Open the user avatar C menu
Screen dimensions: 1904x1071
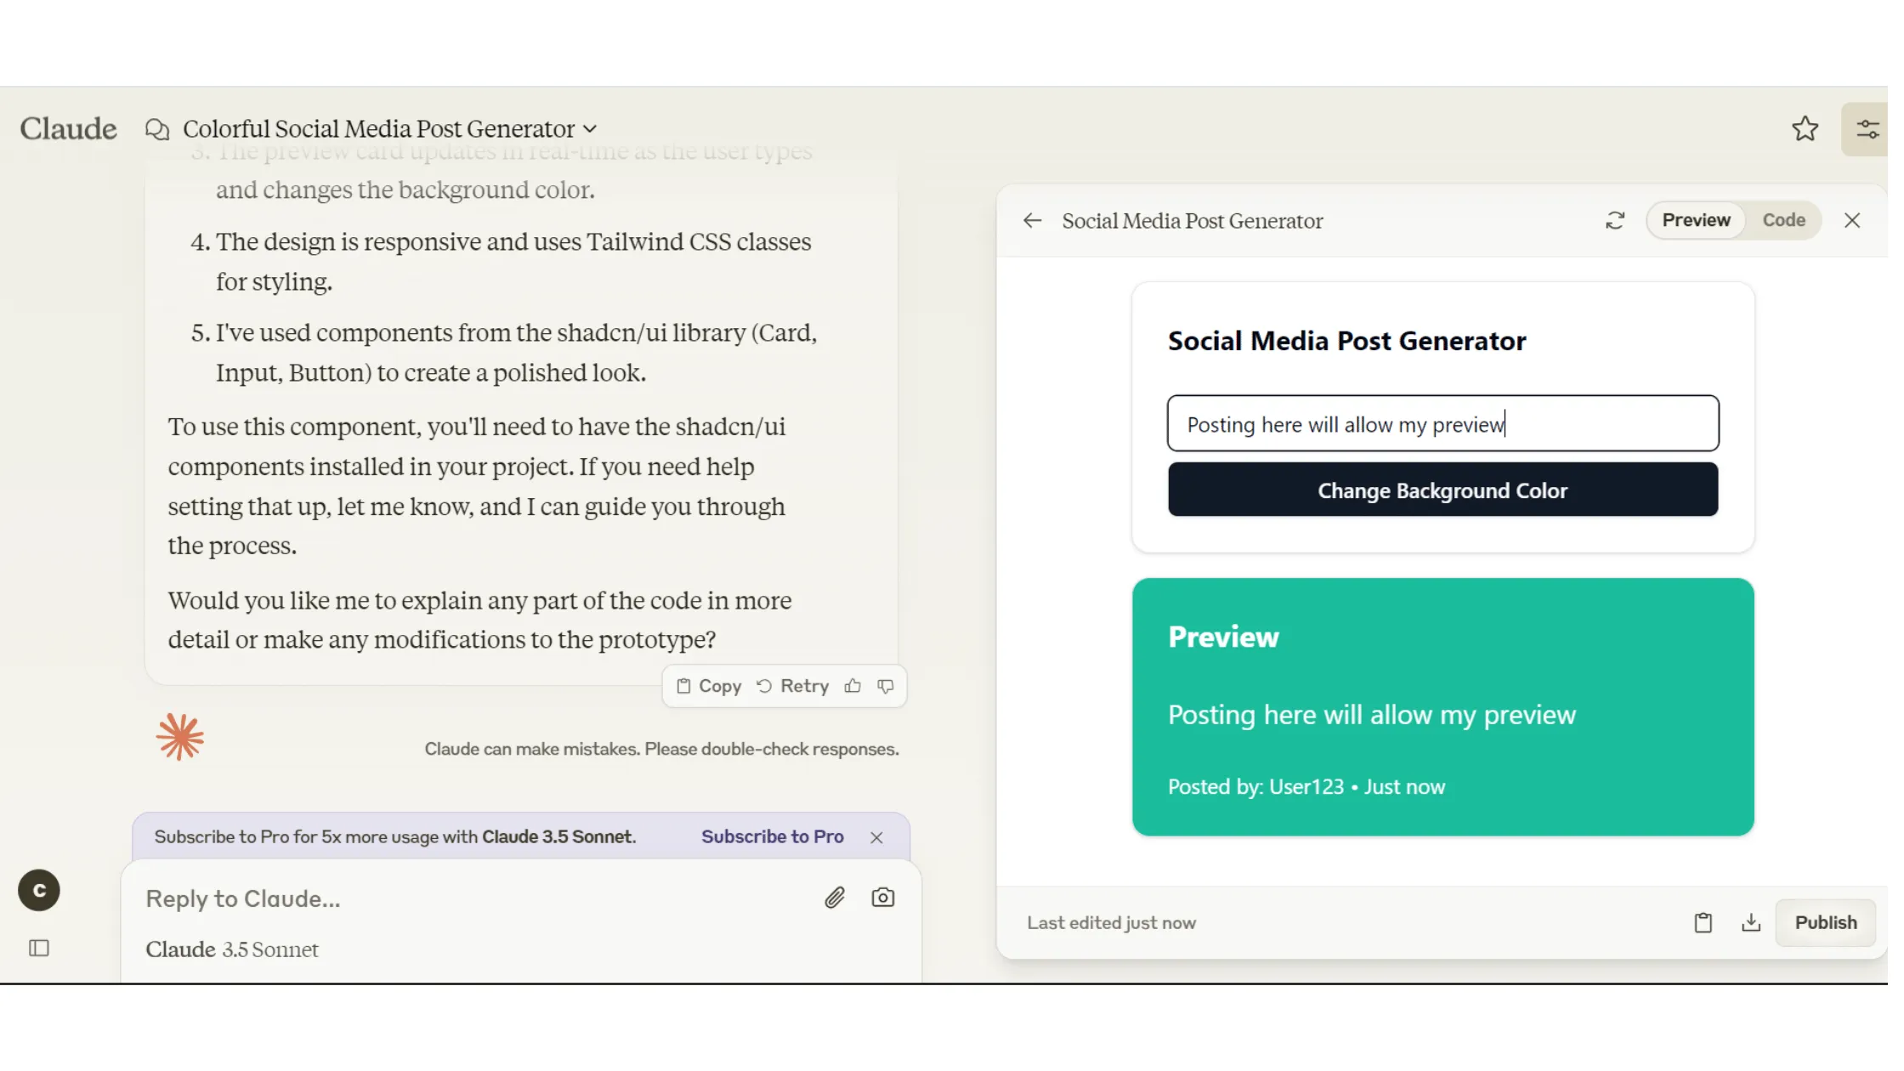[39, 891]
